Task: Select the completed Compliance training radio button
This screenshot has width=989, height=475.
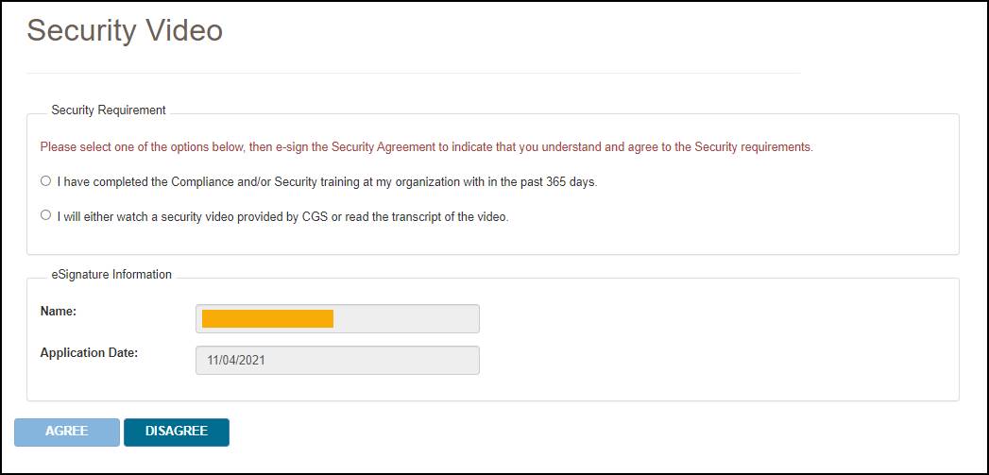Action: (46, 180)
